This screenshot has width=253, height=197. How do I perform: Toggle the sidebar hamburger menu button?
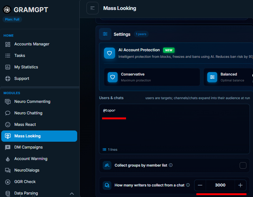point(92,8)
